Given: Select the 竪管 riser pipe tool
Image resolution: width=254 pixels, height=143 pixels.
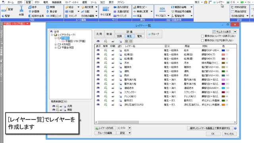Looking at the screenshot, I should (x=6, y=16).
